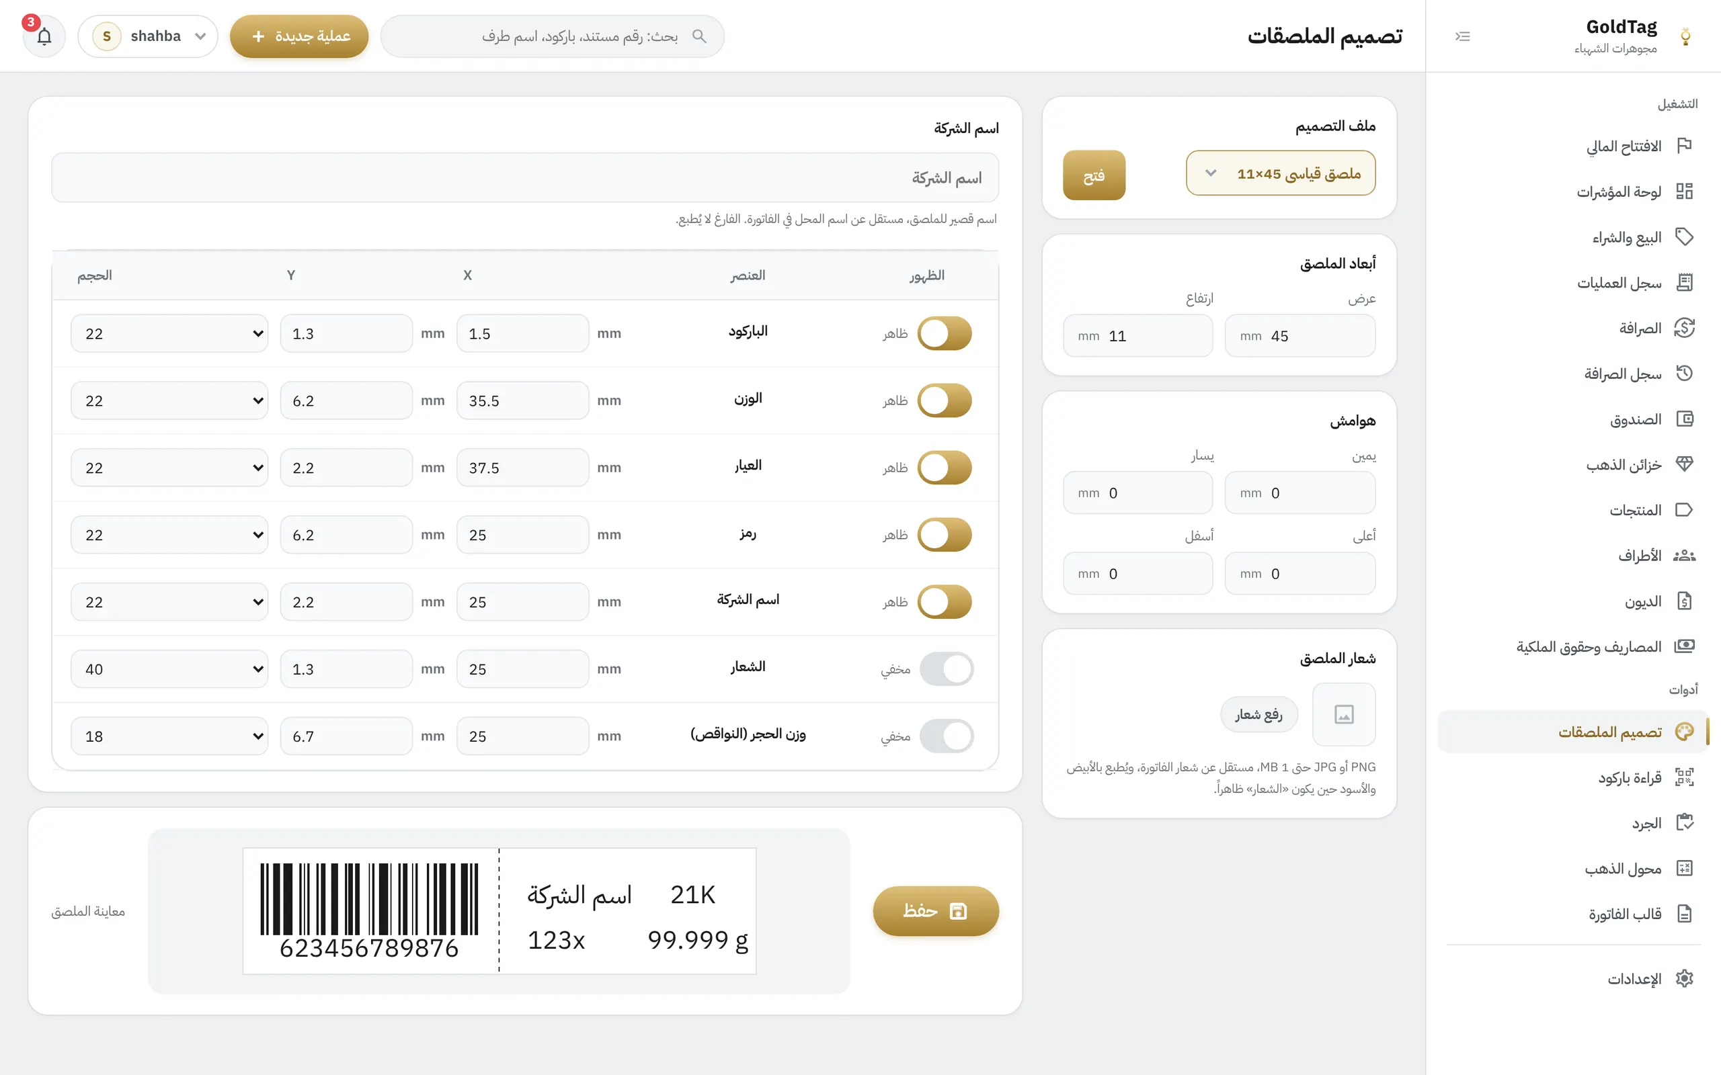Go to المنتجات in sidebar
This screenshot has height=1075, width=1721.
tap(1572, 510)
